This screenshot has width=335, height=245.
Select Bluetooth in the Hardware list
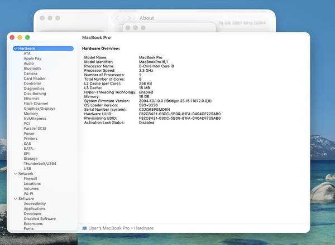pyautogui.click(x=32, y=68)
